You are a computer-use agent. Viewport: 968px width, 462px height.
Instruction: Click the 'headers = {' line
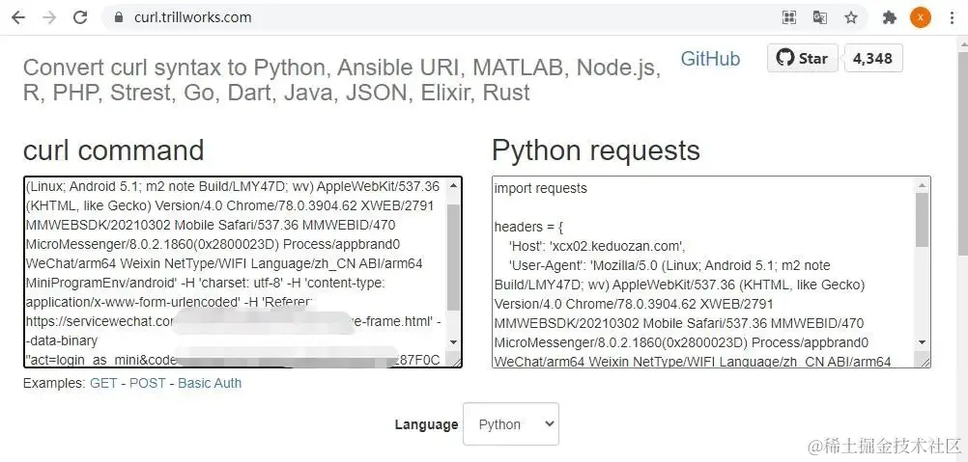529,228
